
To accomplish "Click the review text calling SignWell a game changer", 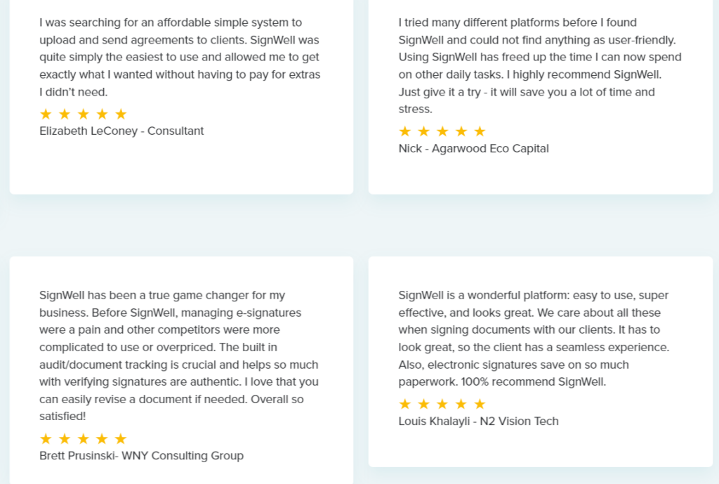I will coord(180,355).
